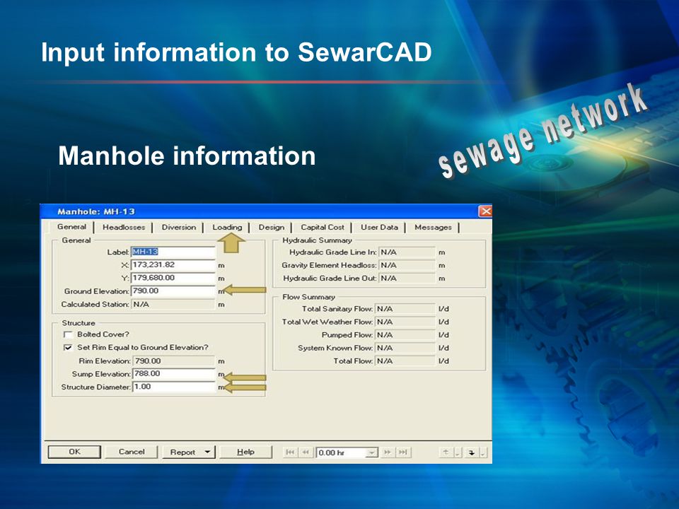Open the downstream element dropdown arrow
The image size is (679, 509).
[x=483, y=452]
